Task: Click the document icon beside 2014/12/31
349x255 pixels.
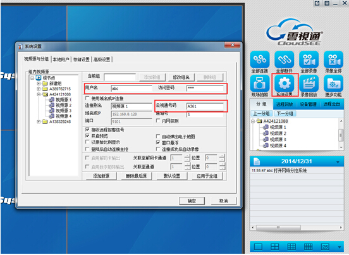Action: (x=257, y=161)
